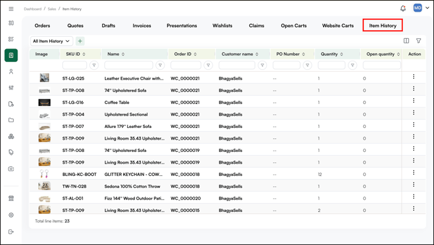The width and height of the screenshot is (434, 245).
Task: Switch to the Open Carts tab
Action: coord(293,26)
